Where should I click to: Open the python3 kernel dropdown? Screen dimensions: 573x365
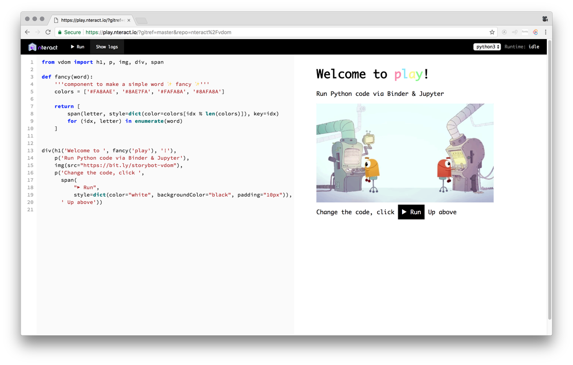(487, 47)
